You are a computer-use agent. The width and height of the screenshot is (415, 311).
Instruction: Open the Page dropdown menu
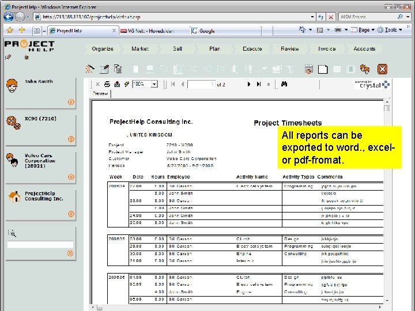(x=363, y=30)
